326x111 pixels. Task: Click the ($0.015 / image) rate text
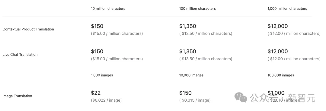195,100
